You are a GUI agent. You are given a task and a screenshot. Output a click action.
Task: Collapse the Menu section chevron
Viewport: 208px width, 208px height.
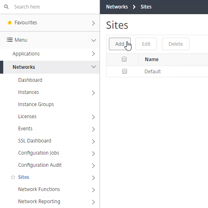click(x=93, y=40)
